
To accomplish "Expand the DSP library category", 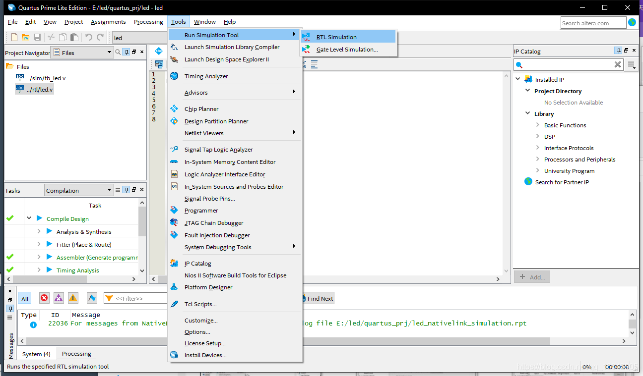I will pos(538,136).
